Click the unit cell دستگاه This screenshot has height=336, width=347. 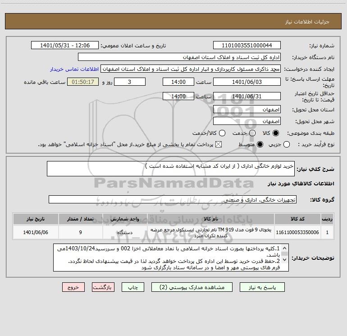(125, 232)
